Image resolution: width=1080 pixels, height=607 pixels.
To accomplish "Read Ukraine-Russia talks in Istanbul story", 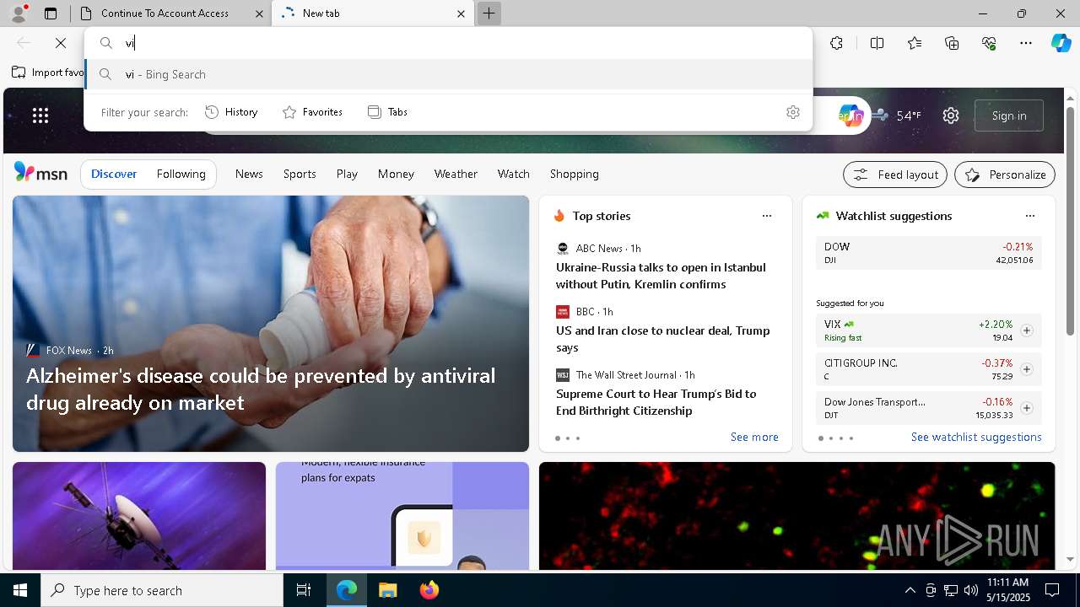I will pyautogui.click(x=661, y=276).
